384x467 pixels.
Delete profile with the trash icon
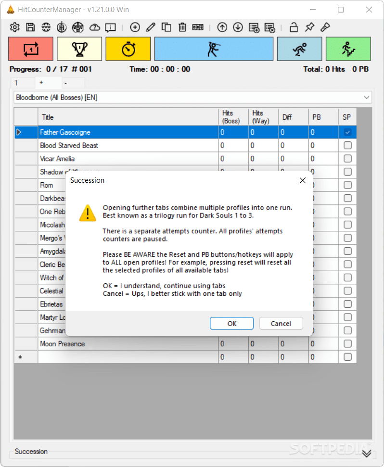182,27
